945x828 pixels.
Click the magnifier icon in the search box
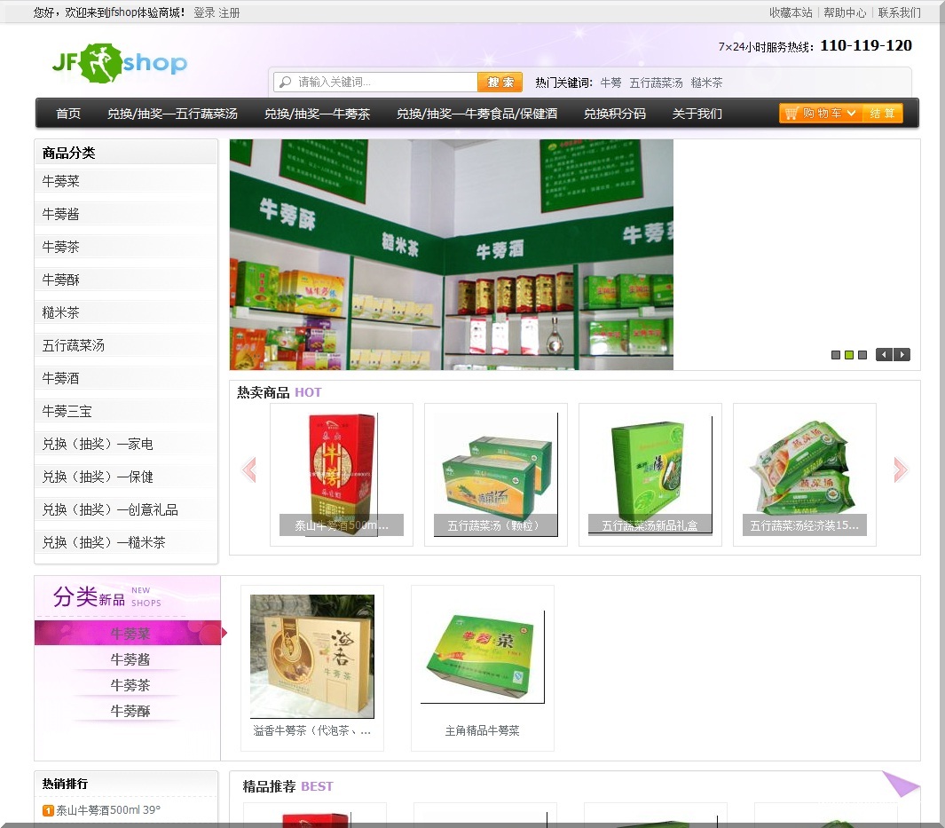pos(284,81)
